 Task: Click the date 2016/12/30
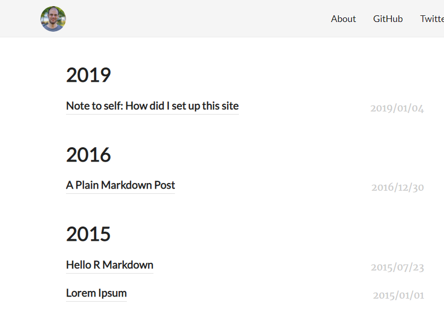(397, 188)
